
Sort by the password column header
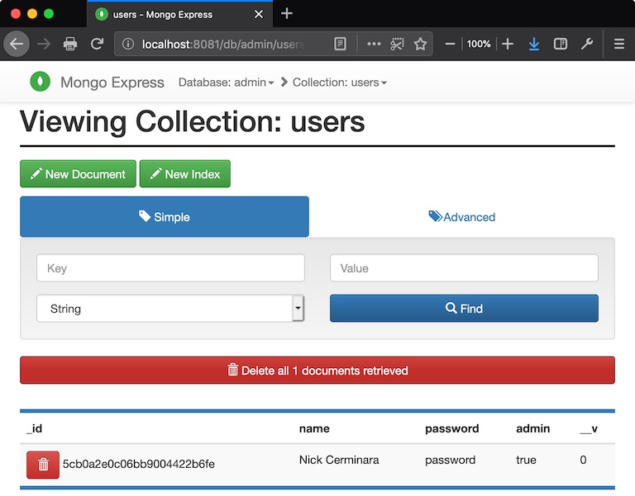pyautogui.click(x=452, y=428)
